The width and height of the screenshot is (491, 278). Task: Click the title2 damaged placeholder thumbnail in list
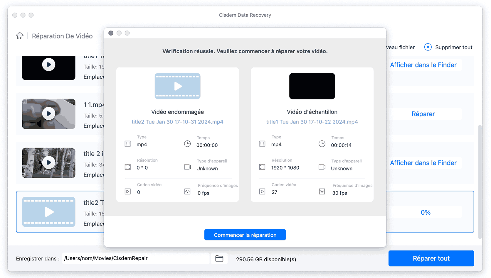click(49, 212)
